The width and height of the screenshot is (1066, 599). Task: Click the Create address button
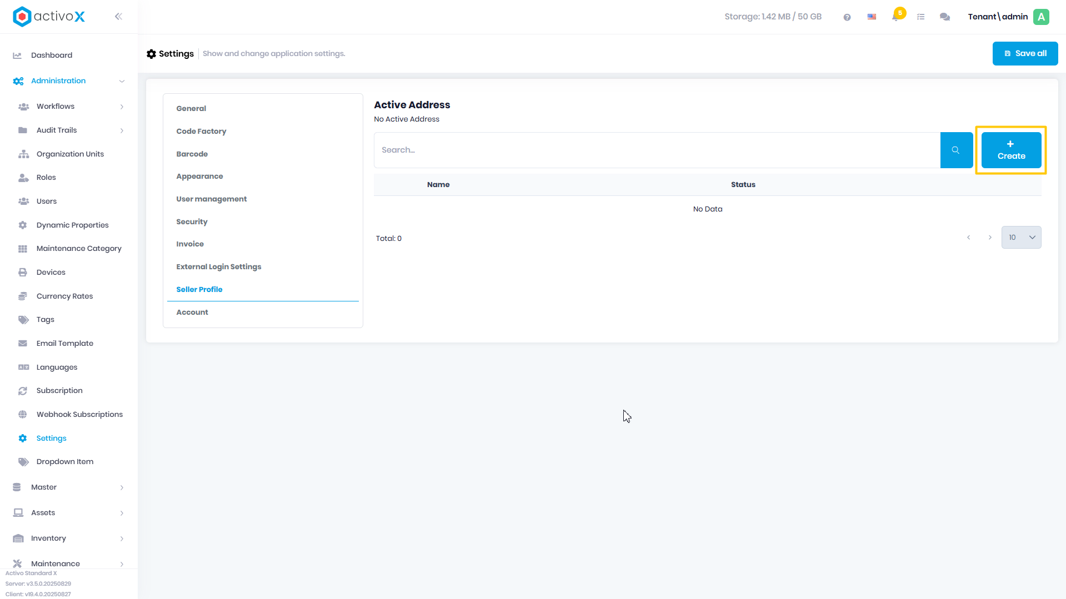click(1011, 150)
